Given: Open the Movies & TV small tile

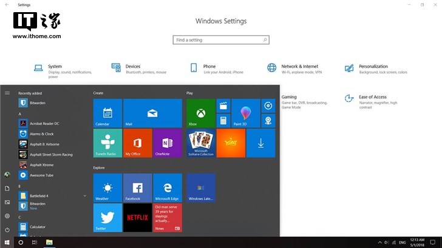Looking at the screenshot, I should [223, 106].
